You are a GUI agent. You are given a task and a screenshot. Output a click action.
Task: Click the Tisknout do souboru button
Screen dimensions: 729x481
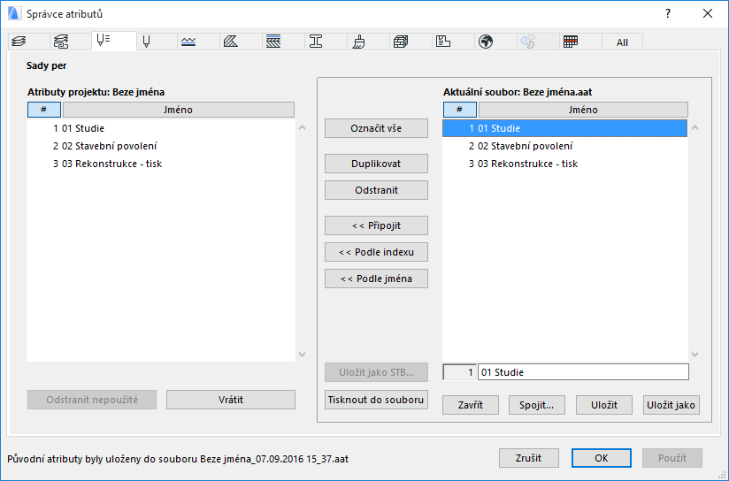376,400
